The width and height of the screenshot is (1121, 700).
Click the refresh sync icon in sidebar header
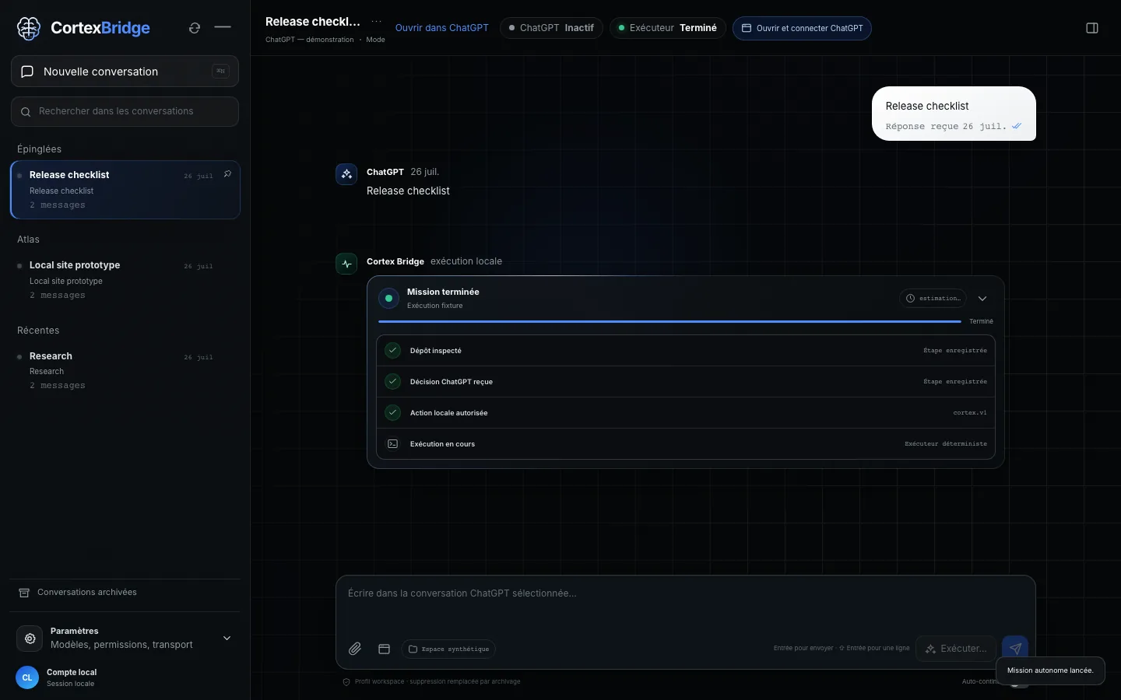point(195,28)
